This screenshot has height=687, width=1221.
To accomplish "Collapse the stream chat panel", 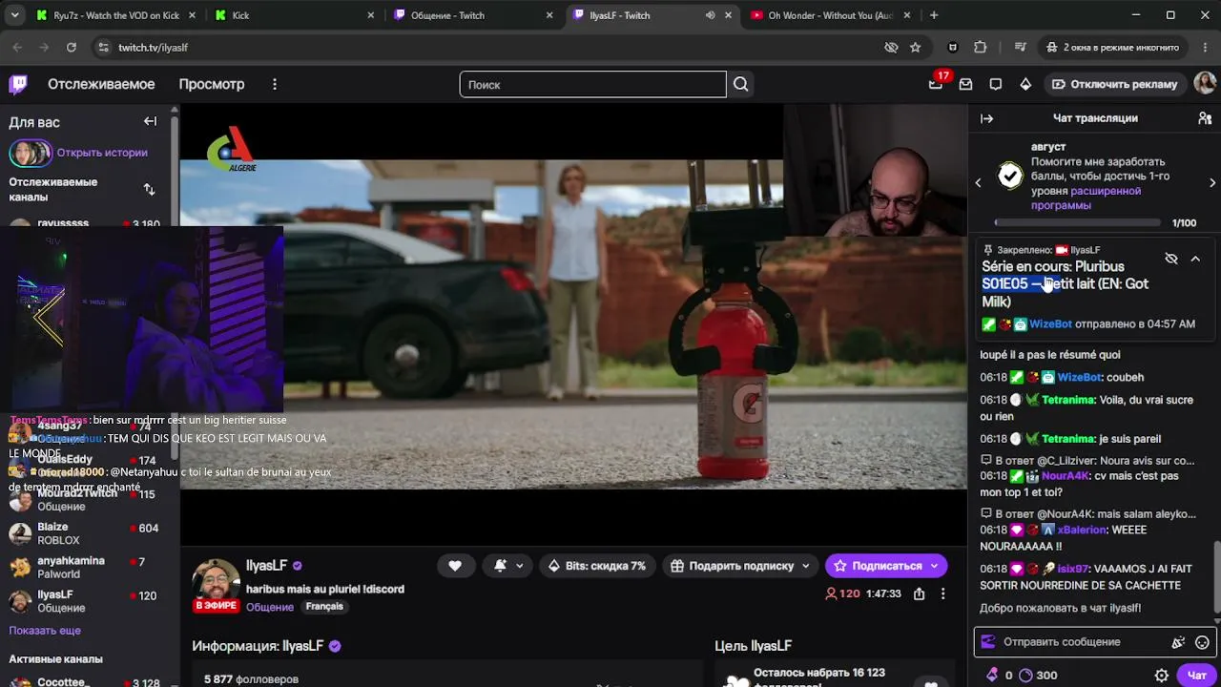I will click(x=987, y=118).
